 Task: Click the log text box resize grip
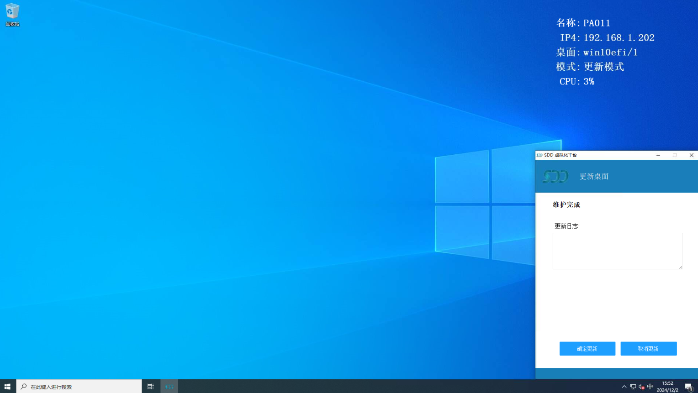(x=680, y=267)
